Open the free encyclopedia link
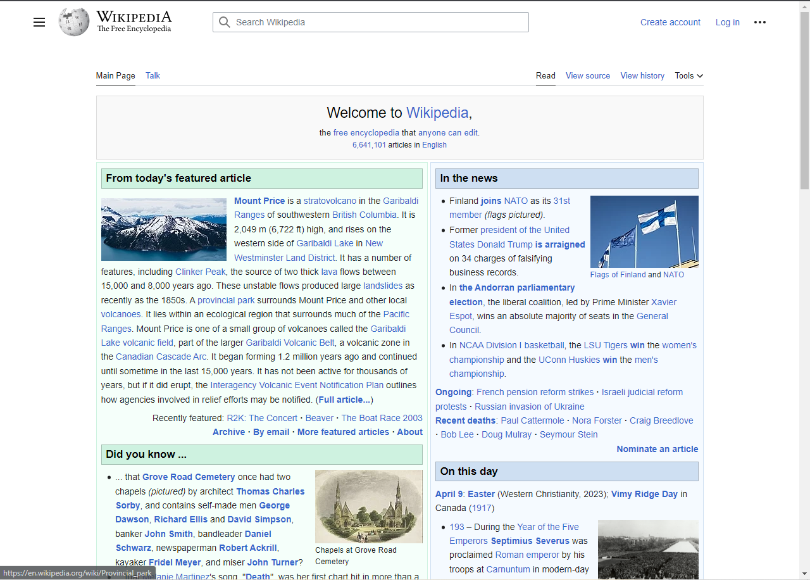The image size is (810, 580). 366,133
